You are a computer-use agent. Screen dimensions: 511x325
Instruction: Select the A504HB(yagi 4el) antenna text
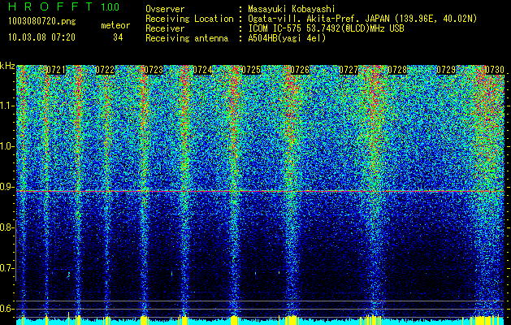[287, 38]
